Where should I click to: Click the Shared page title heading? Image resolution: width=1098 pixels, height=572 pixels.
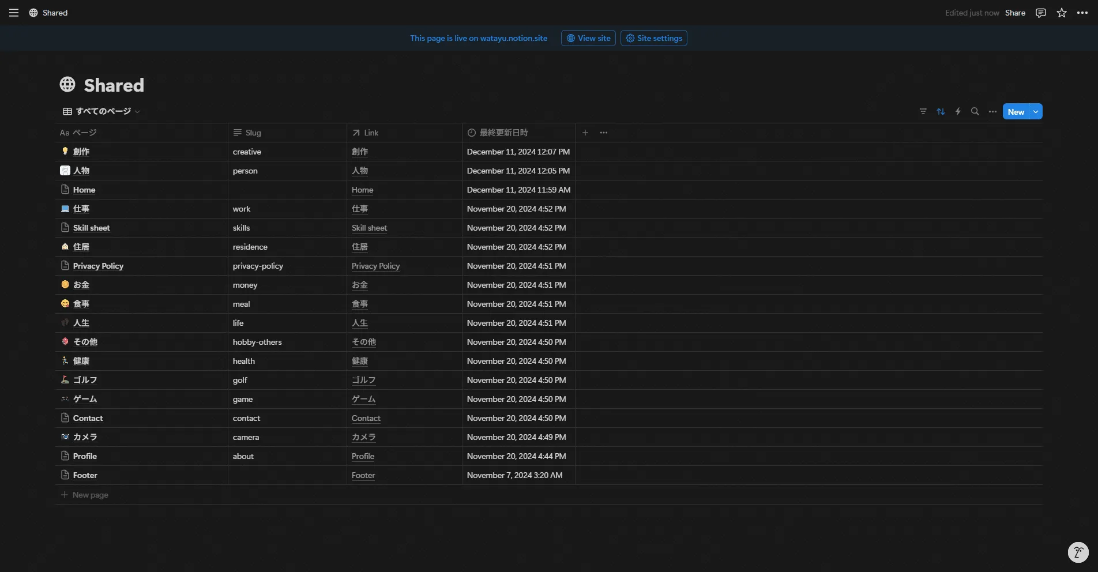[x=114, y=85]
